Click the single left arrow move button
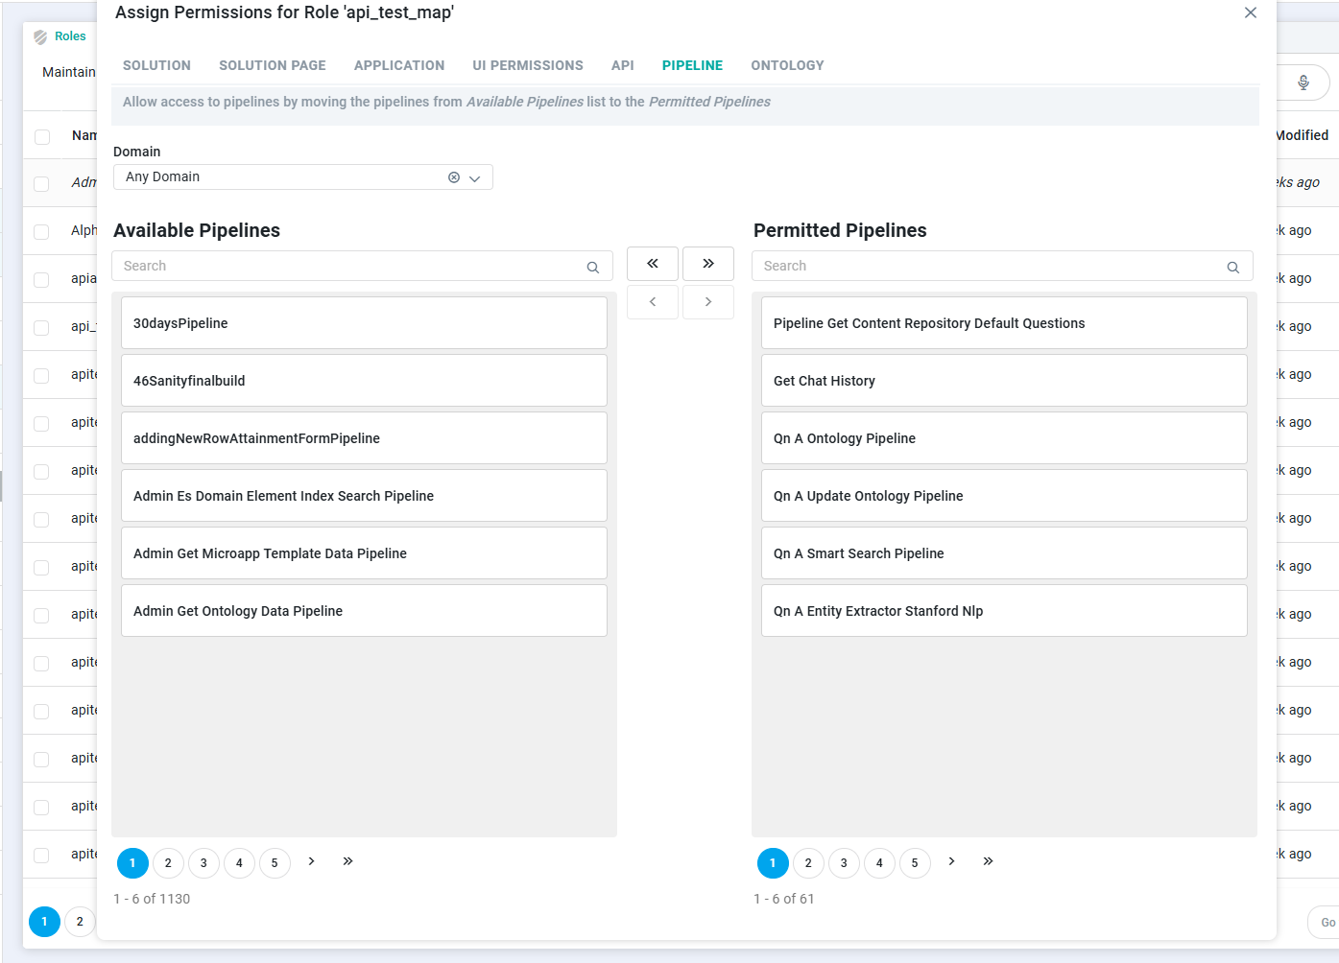The width and height of the screenshot is (1339, 963). [x=653, y=302]
